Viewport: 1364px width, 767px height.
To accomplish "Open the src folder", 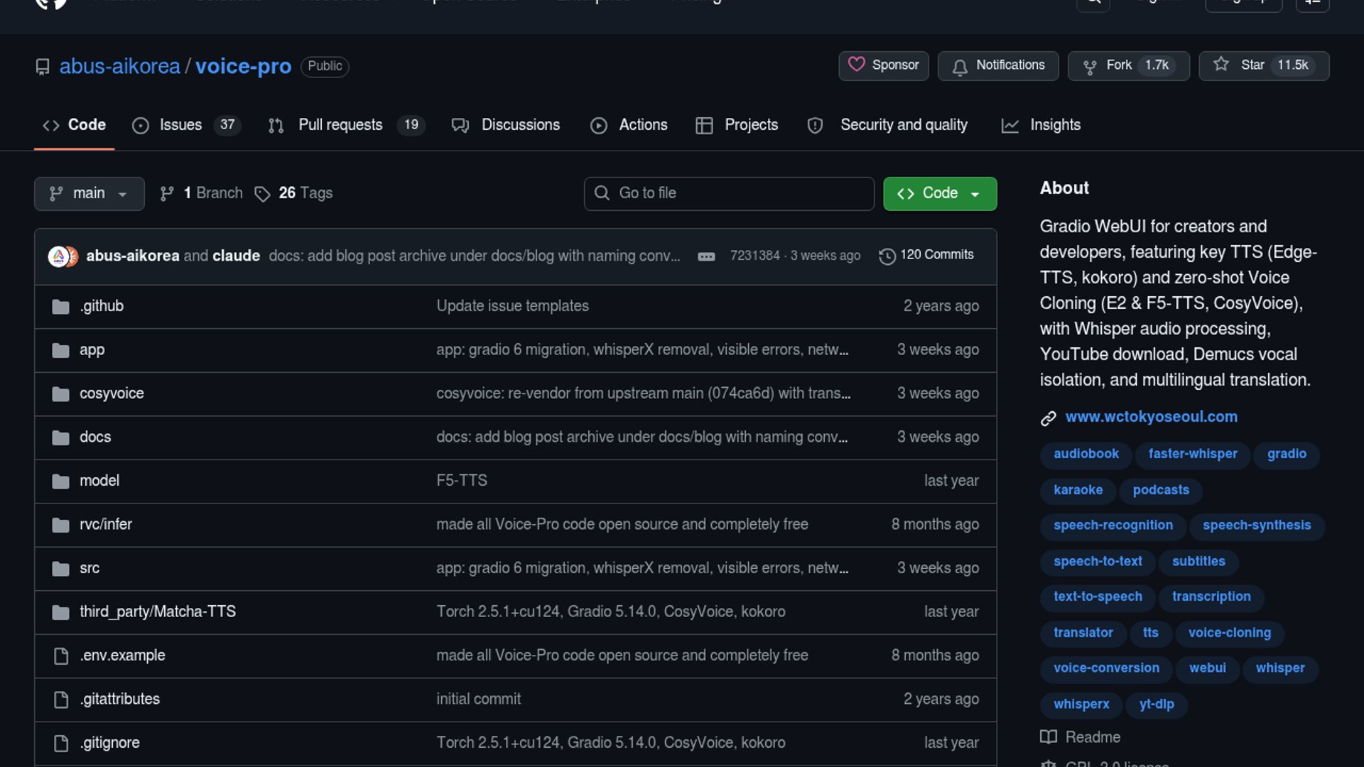I will pos(90,568).
